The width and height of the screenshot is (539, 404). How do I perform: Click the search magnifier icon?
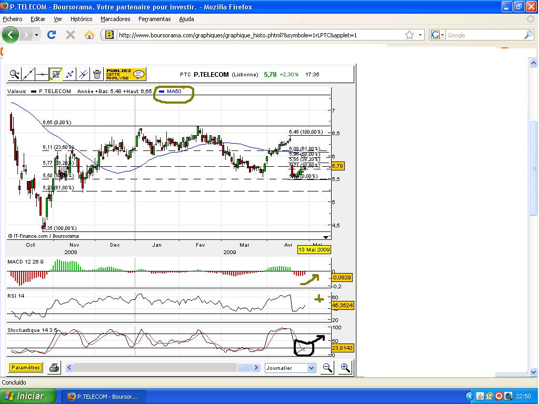pos(528,35)
